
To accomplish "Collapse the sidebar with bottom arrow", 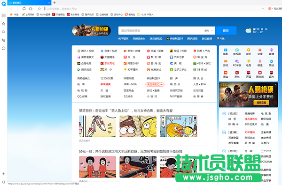I will (x=3, y=182).
